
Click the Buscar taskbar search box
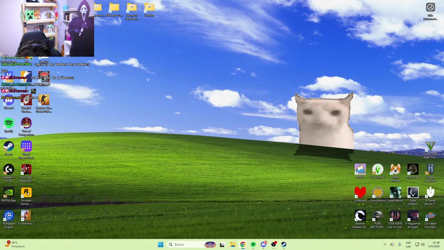(x=192, y=244)
